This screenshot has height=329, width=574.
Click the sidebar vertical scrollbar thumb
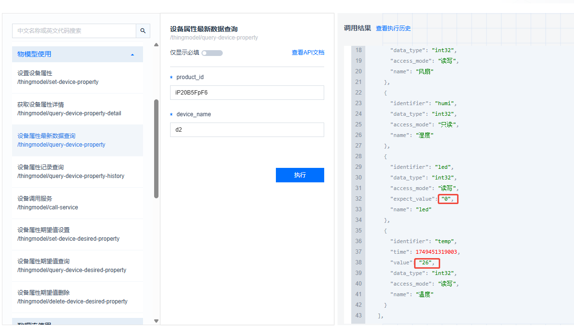(156, 149)
